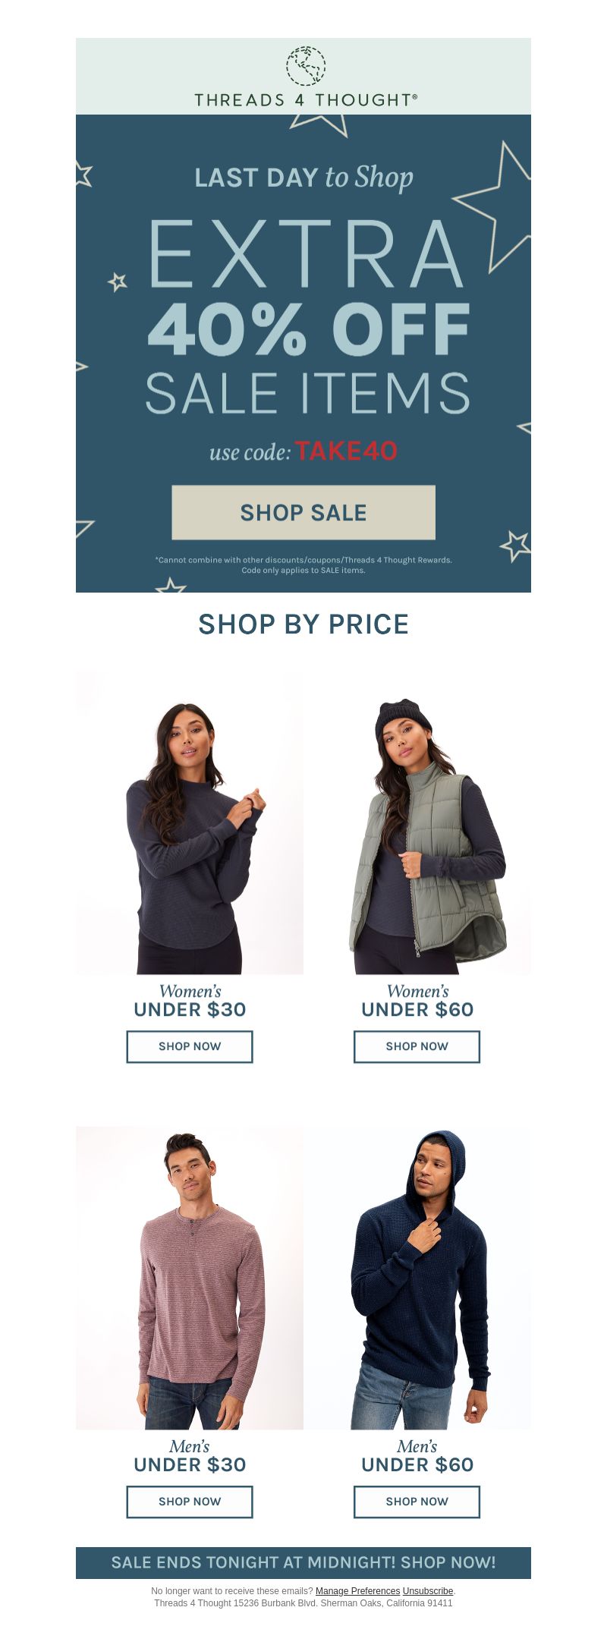Click the TAKE40 promo code text
Screen dimensions: 607x1645
(346, 451)
